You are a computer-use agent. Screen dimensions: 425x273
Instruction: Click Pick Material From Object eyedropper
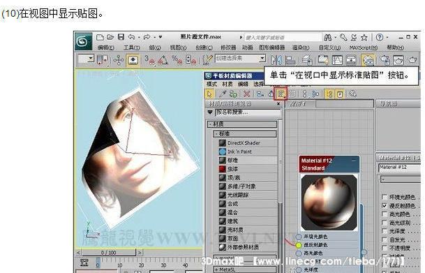coord(223,94)
